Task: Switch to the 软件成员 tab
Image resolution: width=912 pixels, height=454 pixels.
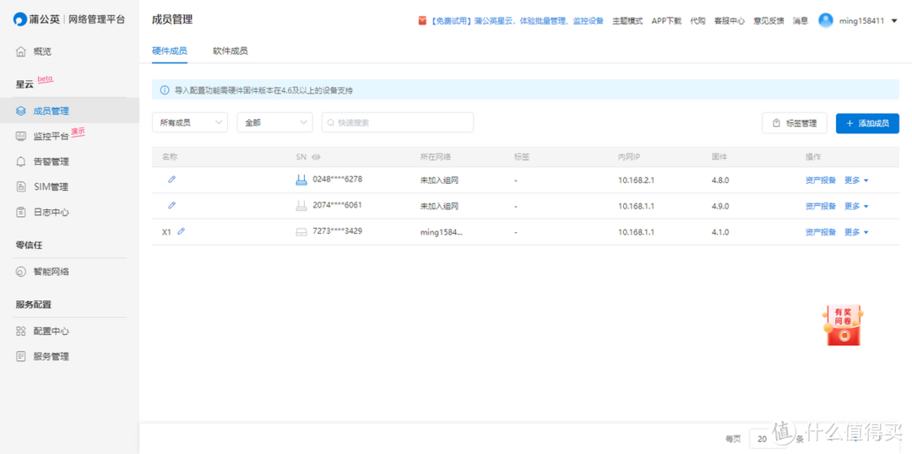Action: coord(231,51)
